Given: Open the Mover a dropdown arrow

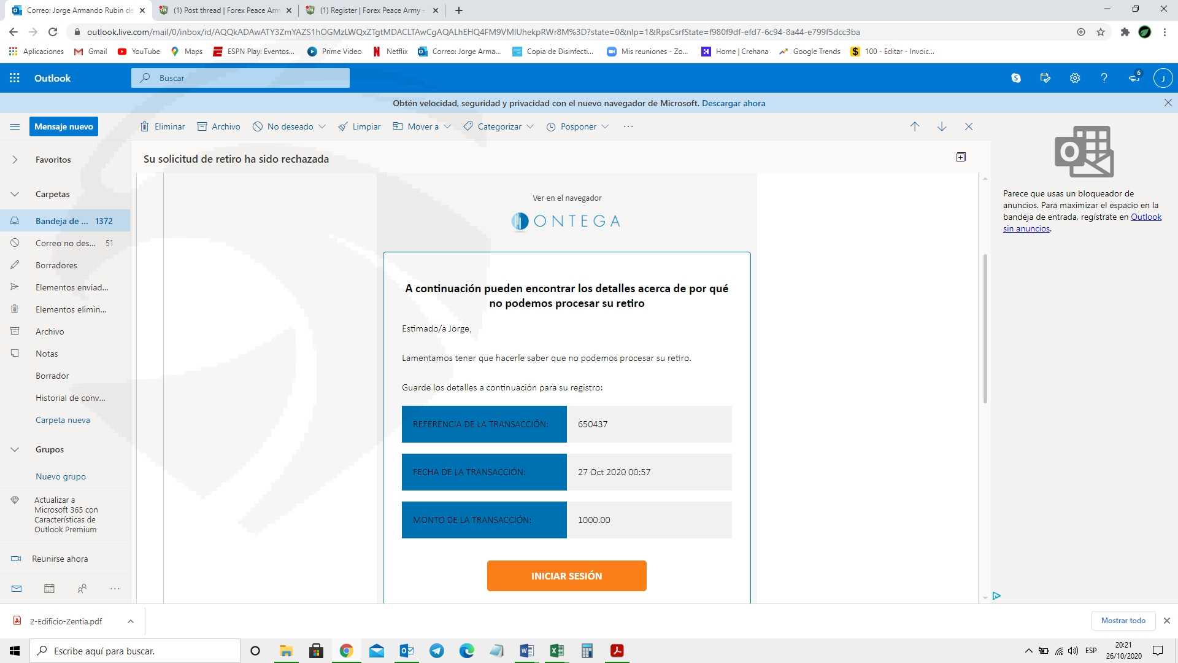Looking at the screenshot, I should click(447, 126).
